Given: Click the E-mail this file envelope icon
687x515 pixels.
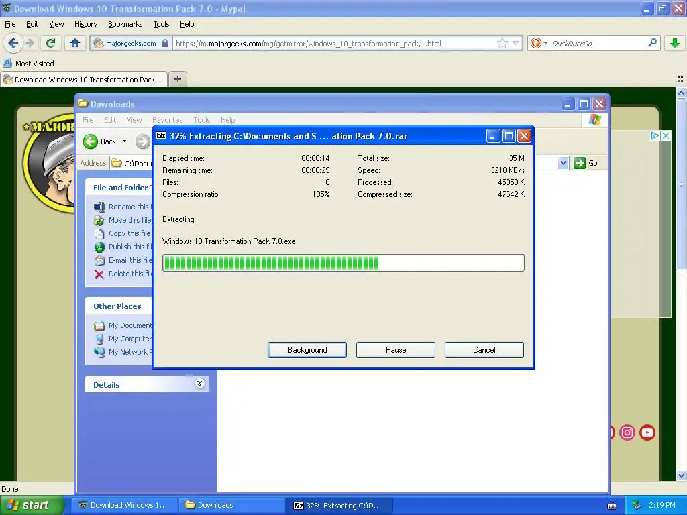Looking at the screenshot, I should pyautogui.click(x=99, y=261).
